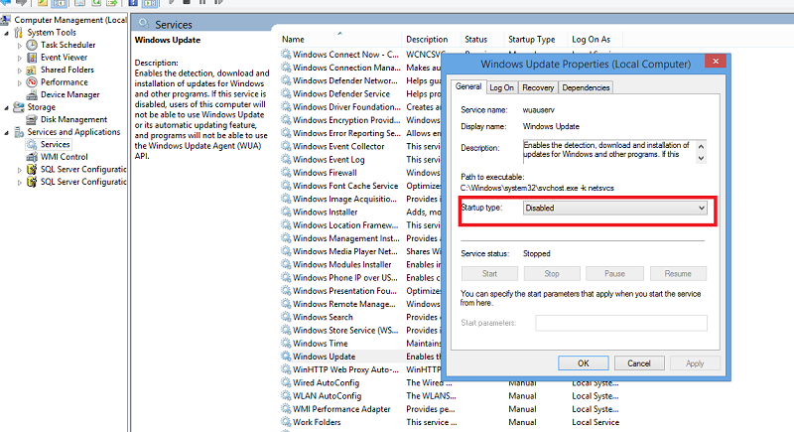
Task: Click gear icon beside Work Folders service
Action: (286, 422)
